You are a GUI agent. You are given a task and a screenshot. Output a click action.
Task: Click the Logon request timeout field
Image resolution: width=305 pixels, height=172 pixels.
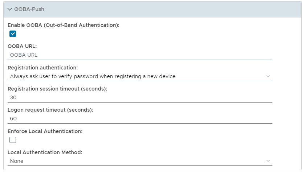(140, 119)
